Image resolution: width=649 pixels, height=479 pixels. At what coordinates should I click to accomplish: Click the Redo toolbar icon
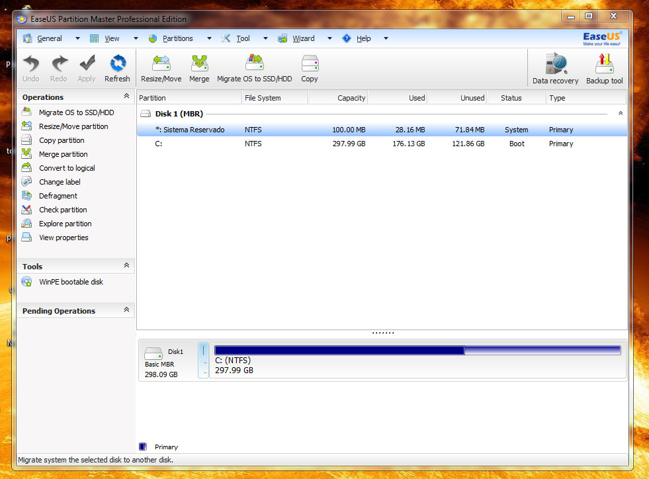coord(59,64)
